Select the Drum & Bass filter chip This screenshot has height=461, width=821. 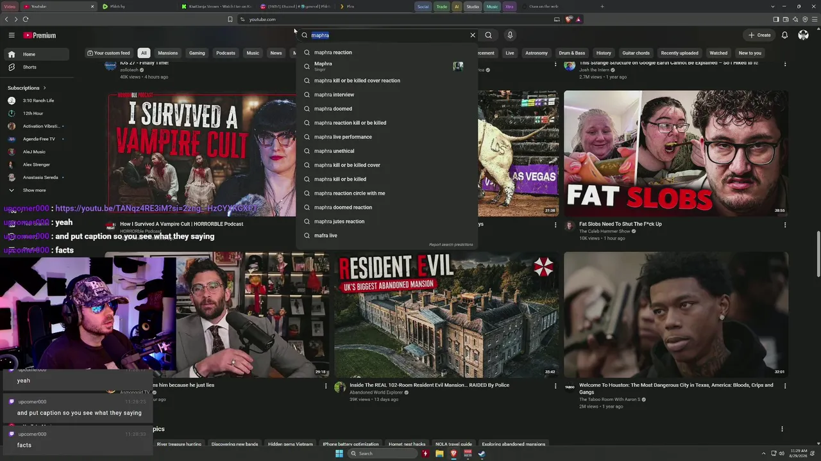[x=572, y=53]
